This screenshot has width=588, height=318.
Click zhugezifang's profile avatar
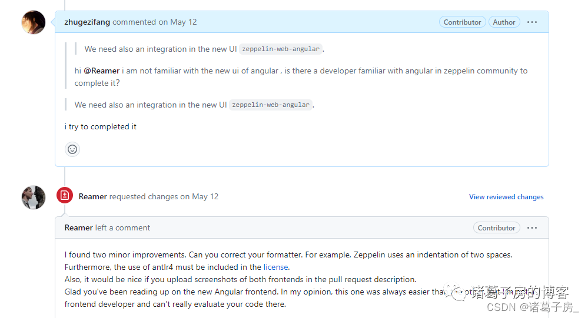tap(34, 22)
